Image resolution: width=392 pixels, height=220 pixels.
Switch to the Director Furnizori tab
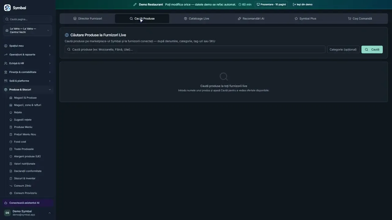(88, 19)
